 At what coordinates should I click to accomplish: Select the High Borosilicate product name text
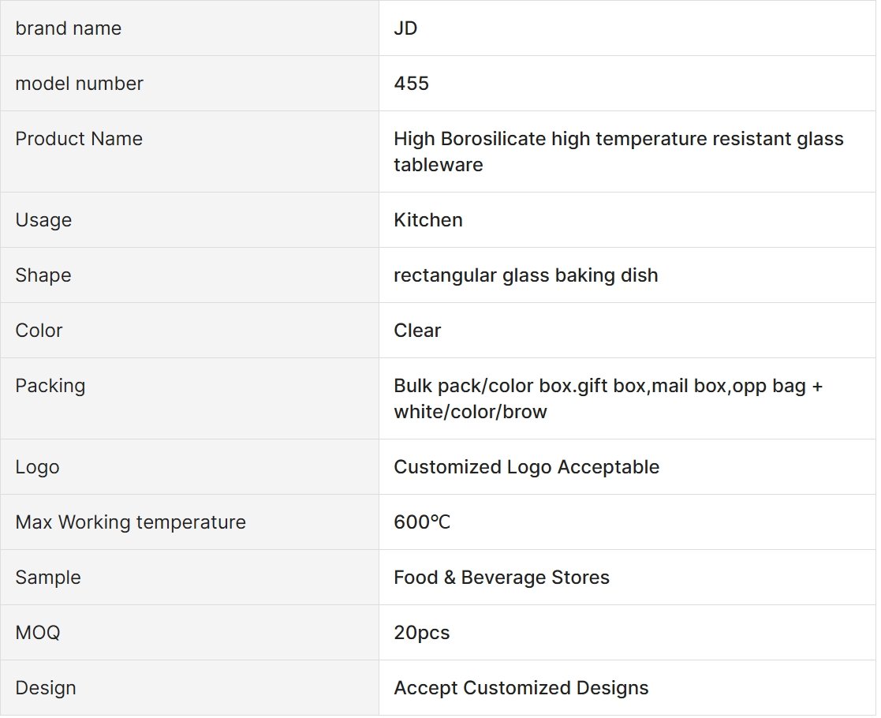click(618, 151)
